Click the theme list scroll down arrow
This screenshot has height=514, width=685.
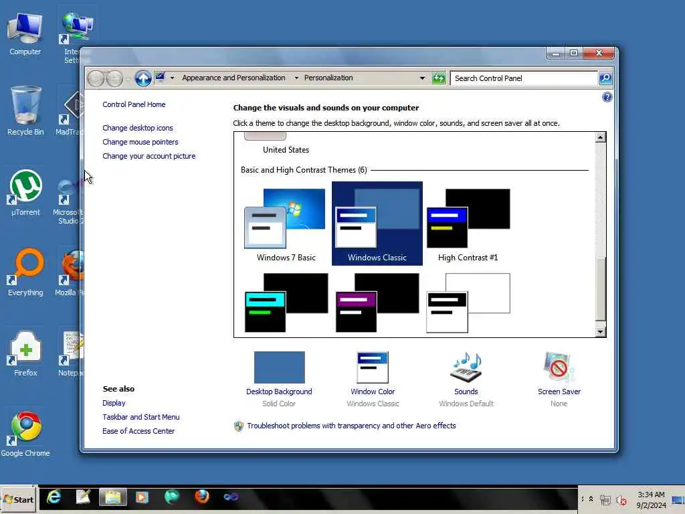pyautogui.click(x=600, y=332)
